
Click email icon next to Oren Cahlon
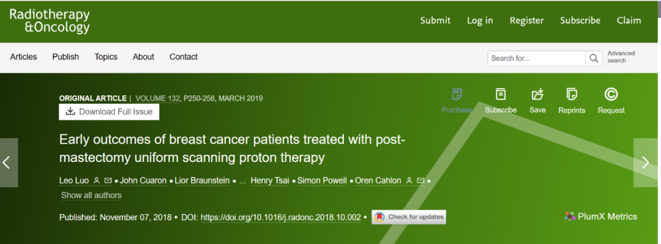coord(420,181)
